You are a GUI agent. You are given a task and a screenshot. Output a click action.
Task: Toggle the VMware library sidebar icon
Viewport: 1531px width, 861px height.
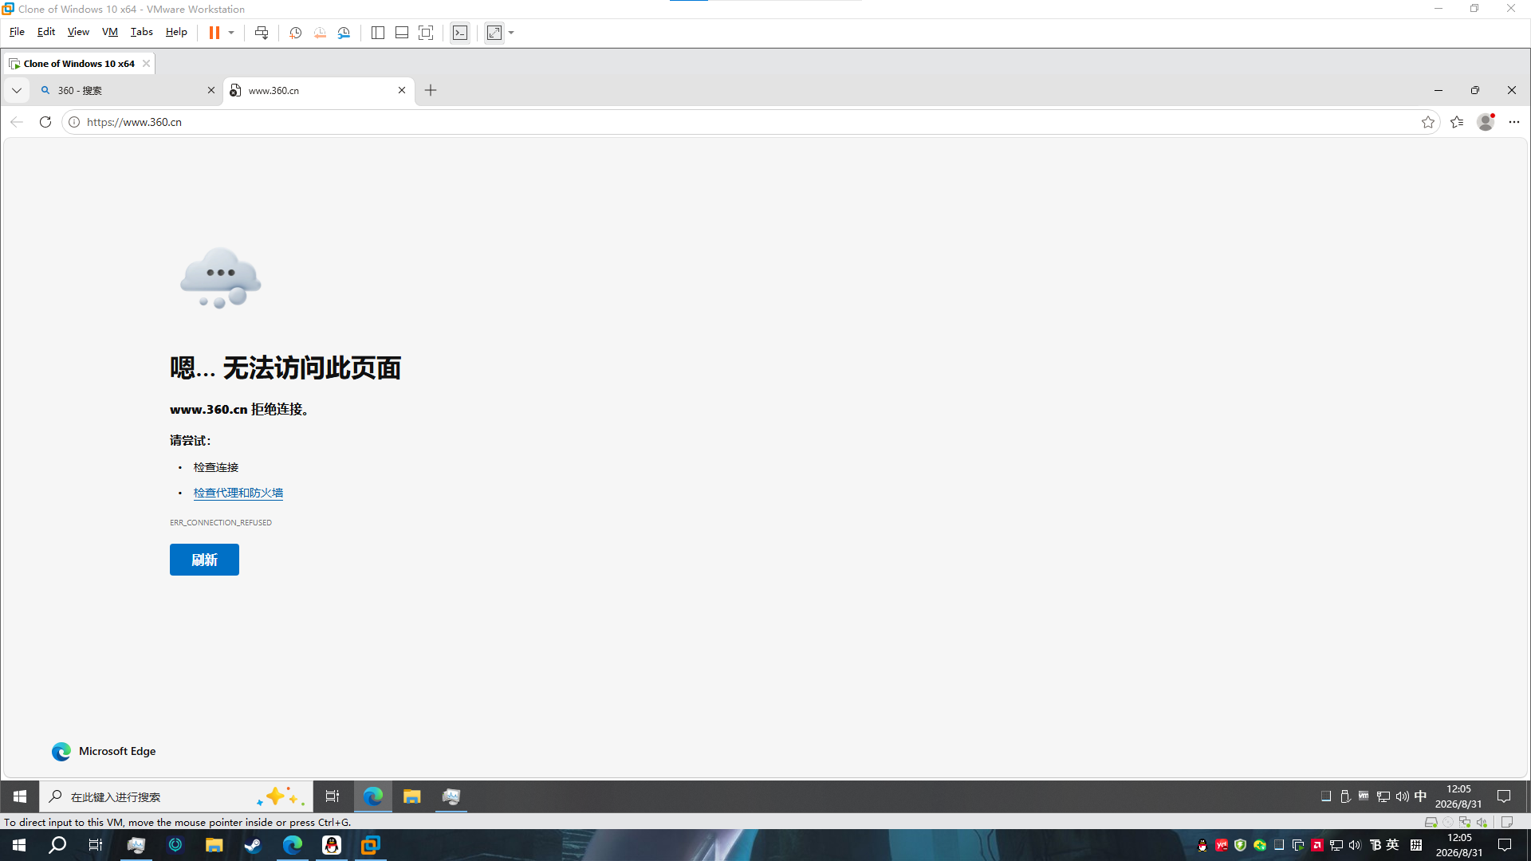378,33
